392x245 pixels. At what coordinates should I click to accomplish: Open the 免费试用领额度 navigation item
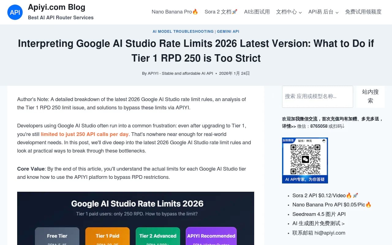pos(363,12)
